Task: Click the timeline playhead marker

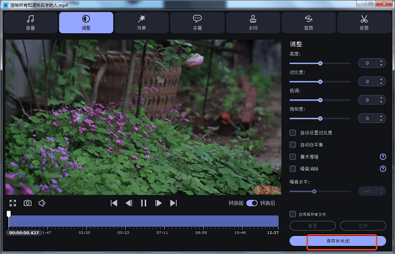Action: point(8,214)
